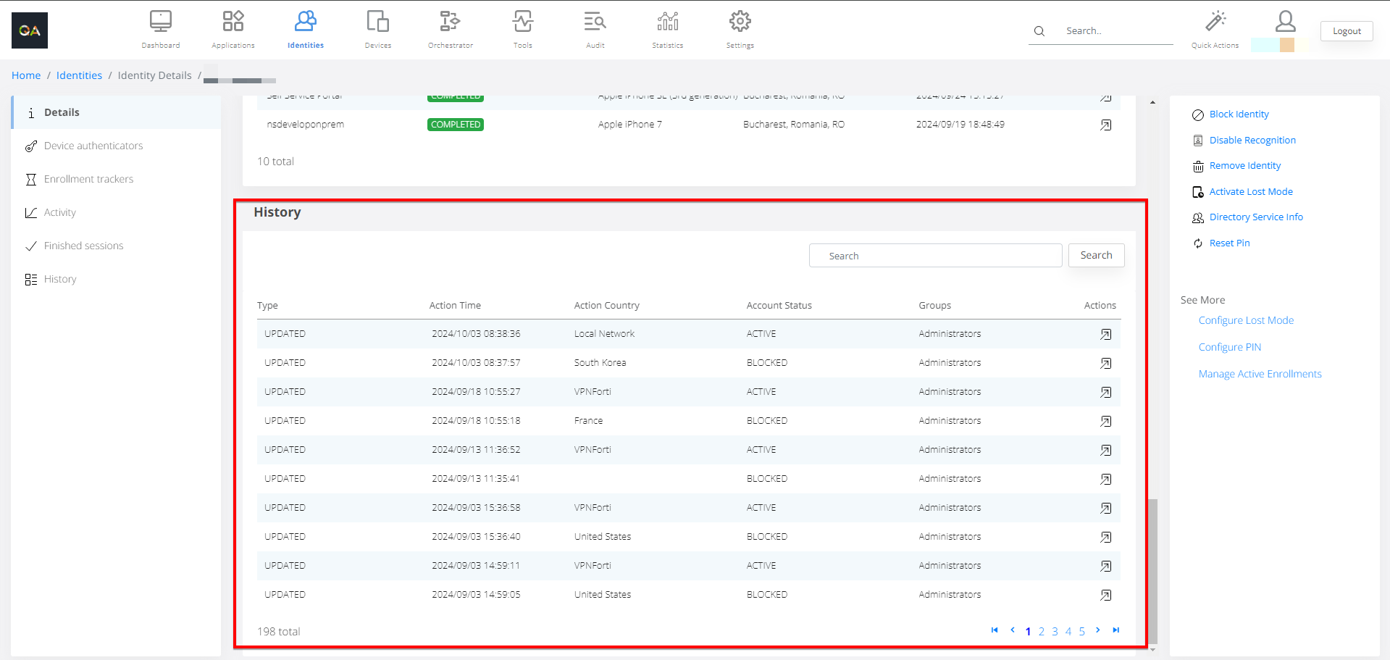The image size is (1390, 660).
Task: Click Activate Lost Mode
Action: tap(1250, 192)
